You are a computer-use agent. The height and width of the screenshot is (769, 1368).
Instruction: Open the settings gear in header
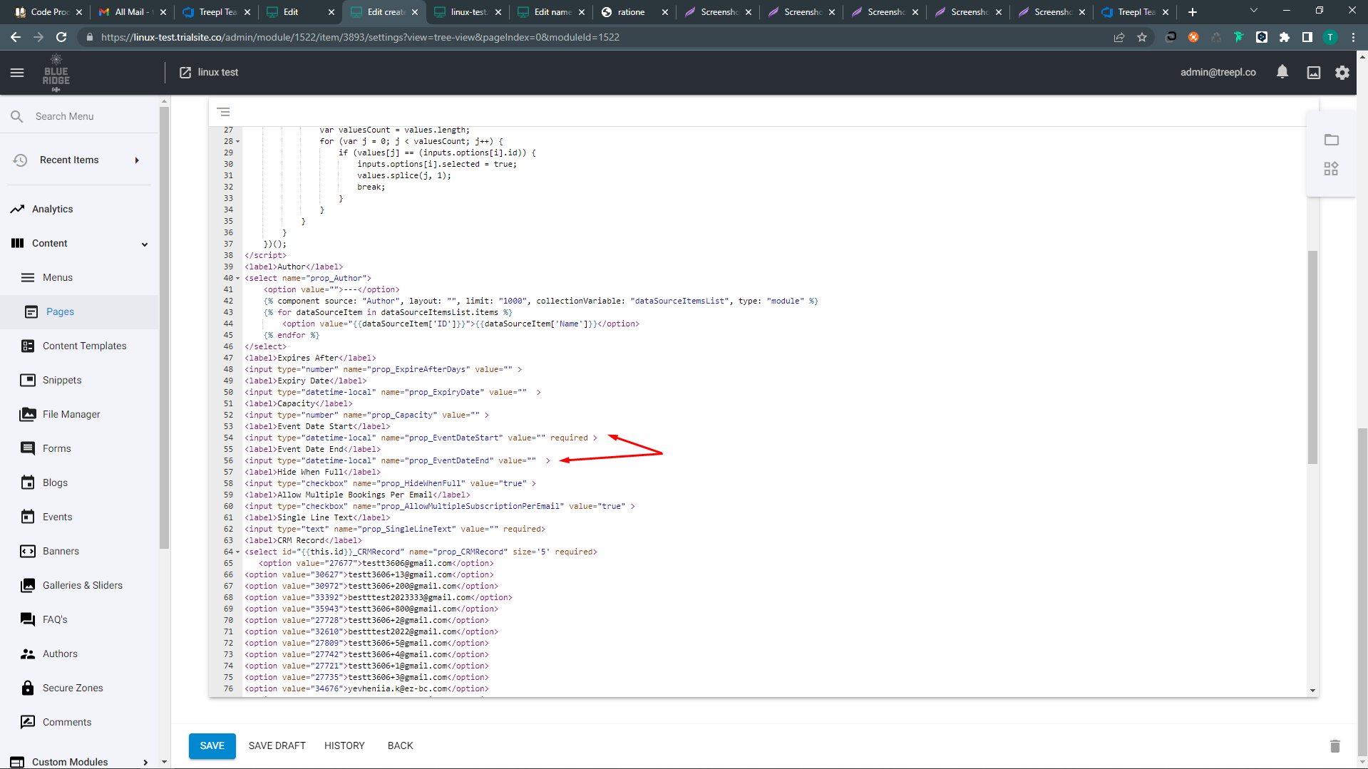point(1342,73)
